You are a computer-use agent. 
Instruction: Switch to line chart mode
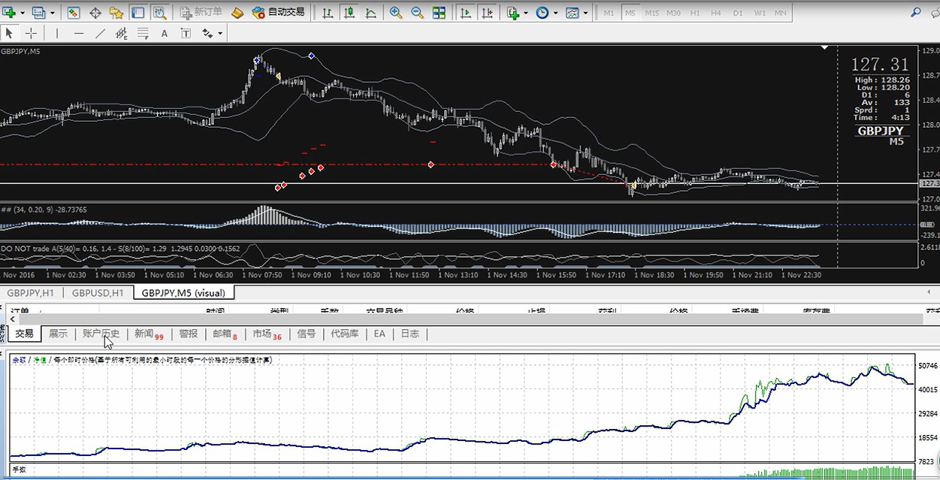(x=370, y=13)
